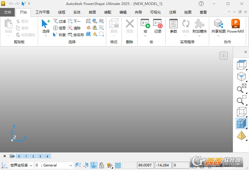Viewport: 249px width, 170px height.
Task: Click the 上 view label in viewport
Action: click(x=224, y=56)
